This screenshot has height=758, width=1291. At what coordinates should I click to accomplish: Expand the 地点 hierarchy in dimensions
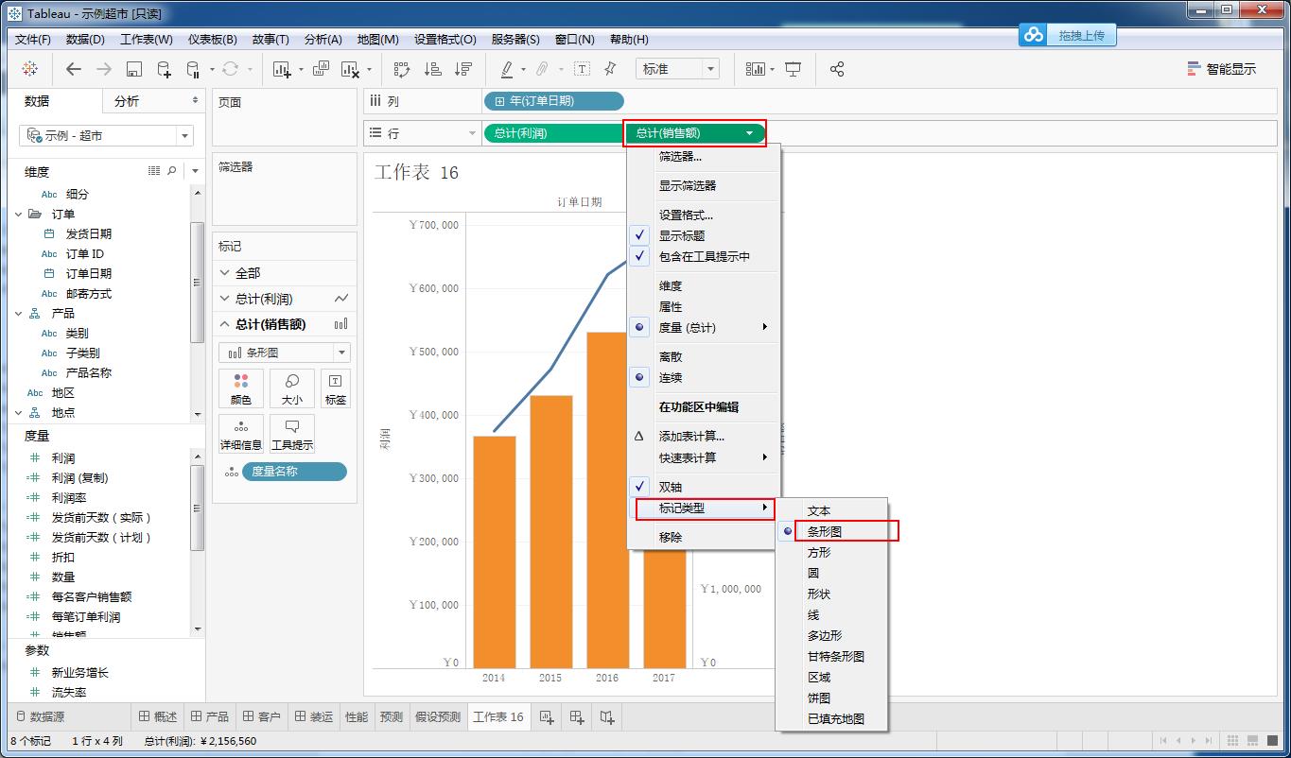(x=19, y=413)
